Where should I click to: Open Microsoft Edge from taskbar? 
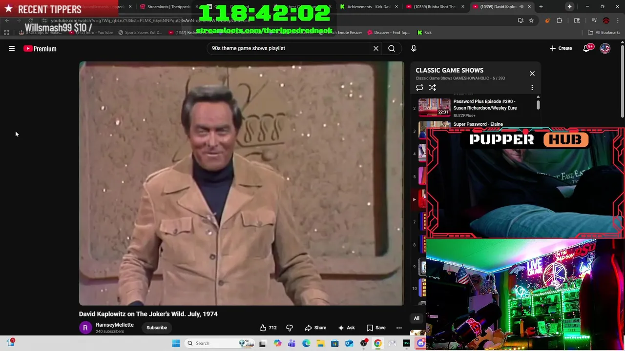tap(306, 343)
